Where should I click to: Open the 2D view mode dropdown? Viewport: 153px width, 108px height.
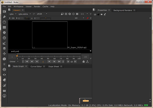[79, 18]
